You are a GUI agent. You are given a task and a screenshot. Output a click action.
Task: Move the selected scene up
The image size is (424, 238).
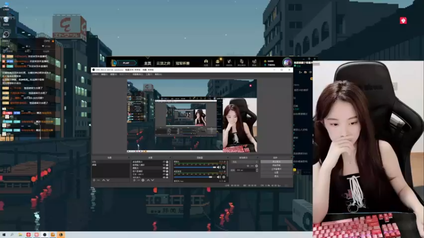pos(103,180)
